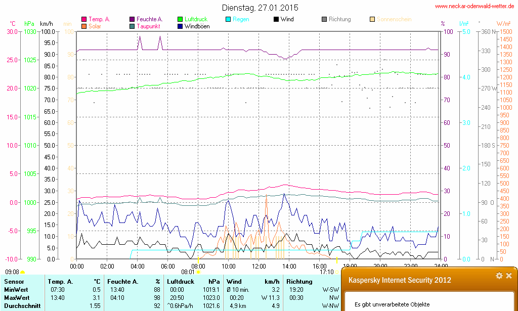Screen dimensions: 518x311
Task: Open the Kaspersky notification settings gear
Action: (x=499, y=276)
